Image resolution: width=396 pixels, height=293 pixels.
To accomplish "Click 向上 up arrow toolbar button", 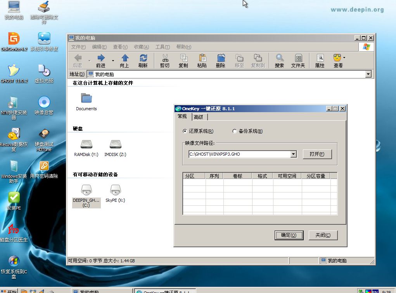I will [125, 61].
